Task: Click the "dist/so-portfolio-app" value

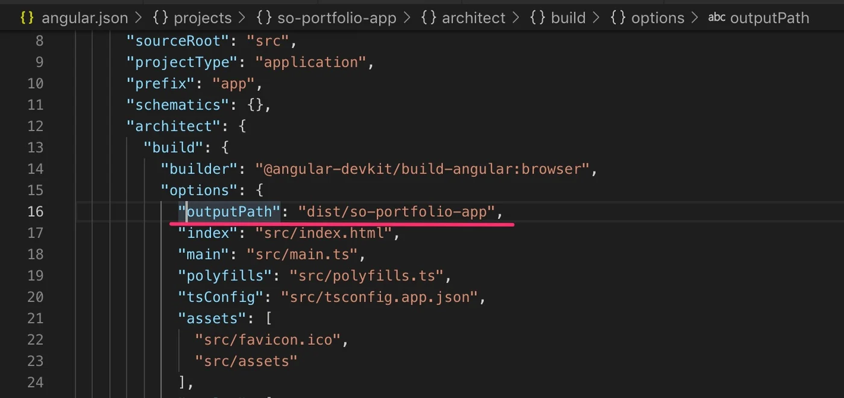Action: [x=396, y=211]
